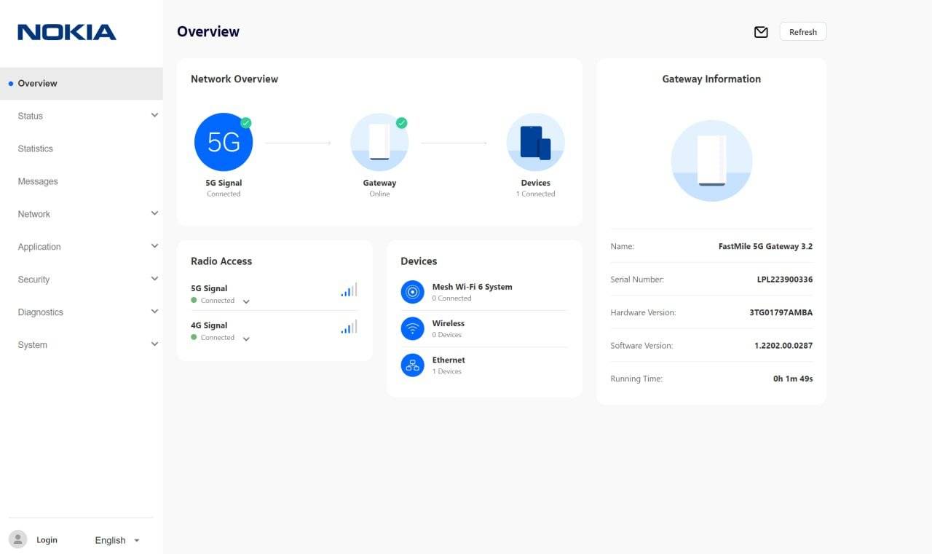The width and height of the screenshot is (932, 554).
Task: Open the Statistics page
Action: [36, 149]
